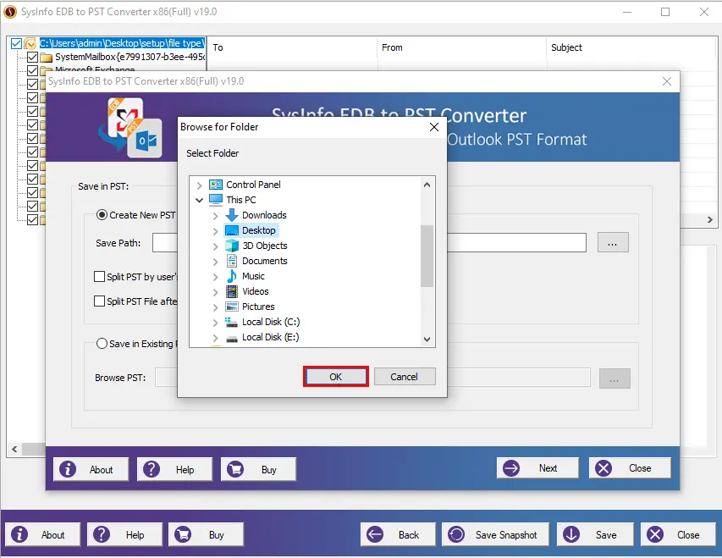Select the root EDB file path item
The width and height of the screenshot is (722, 558).
pyautogui.click(x=122, y=43)
